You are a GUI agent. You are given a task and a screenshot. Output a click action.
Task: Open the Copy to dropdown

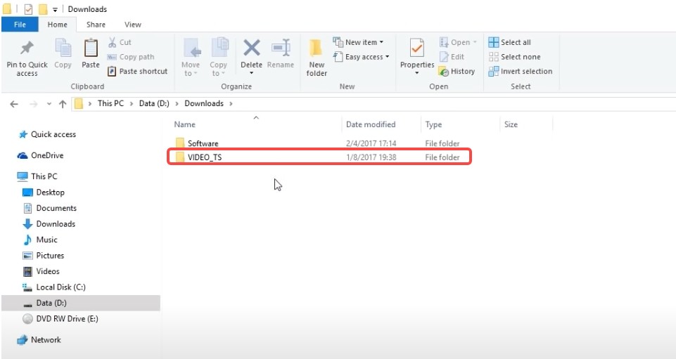pyautogui.click(x=218, y=57)
